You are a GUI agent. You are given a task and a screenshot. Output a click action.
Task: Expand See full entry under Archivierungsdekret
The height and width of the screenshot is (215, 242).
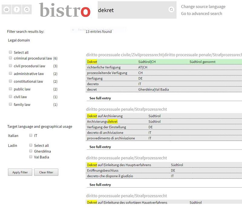click(100, 147)
